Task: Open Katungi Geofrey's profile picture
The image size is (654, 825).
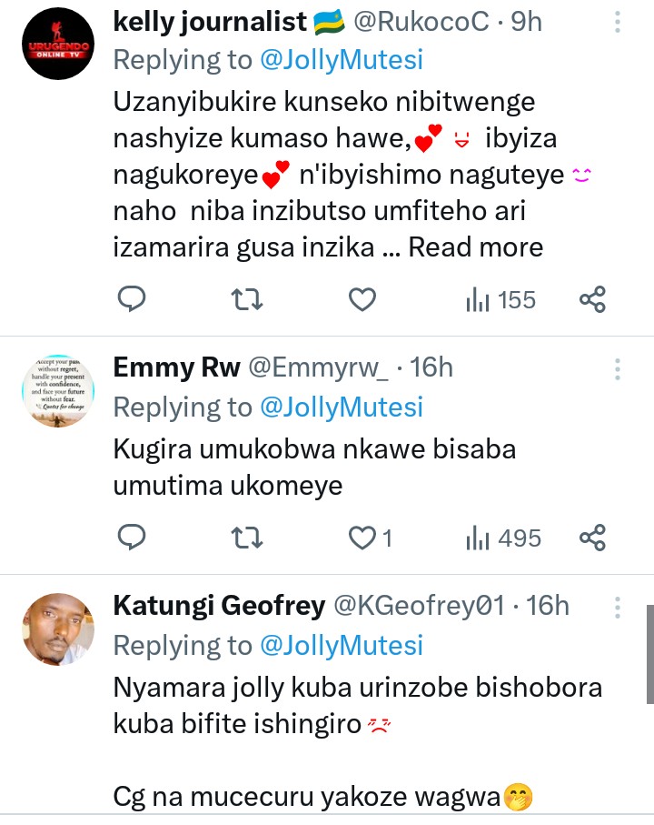Action: click(x=57, y=629)
